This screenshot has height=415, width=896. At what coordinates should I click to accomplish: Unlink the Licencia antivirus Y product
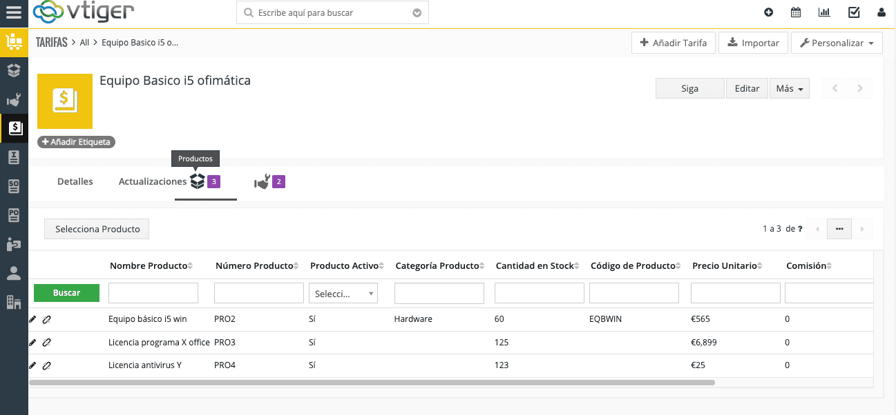click(47, 365)
